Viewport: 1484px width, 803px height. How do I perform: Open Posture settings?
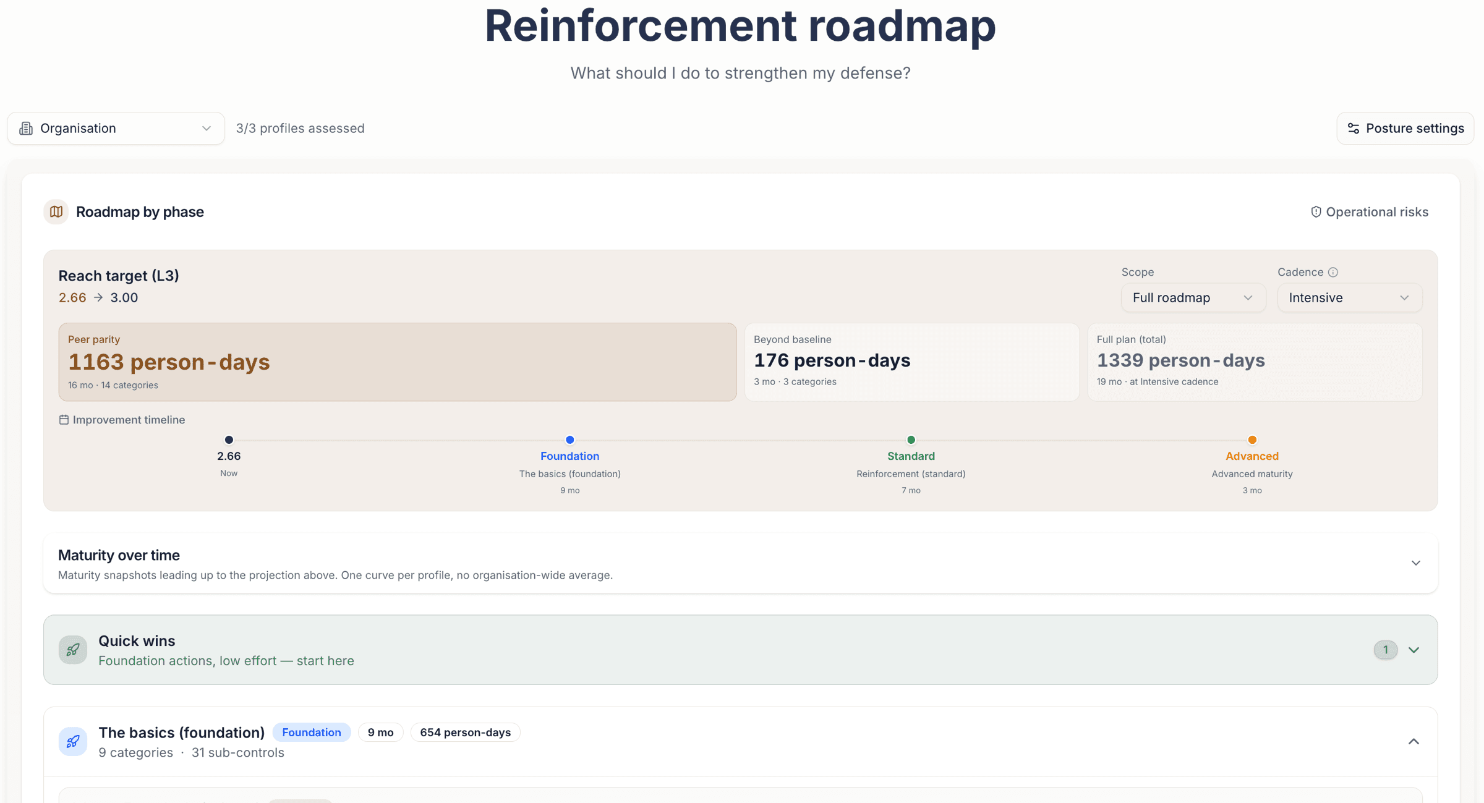[1405, 128]
